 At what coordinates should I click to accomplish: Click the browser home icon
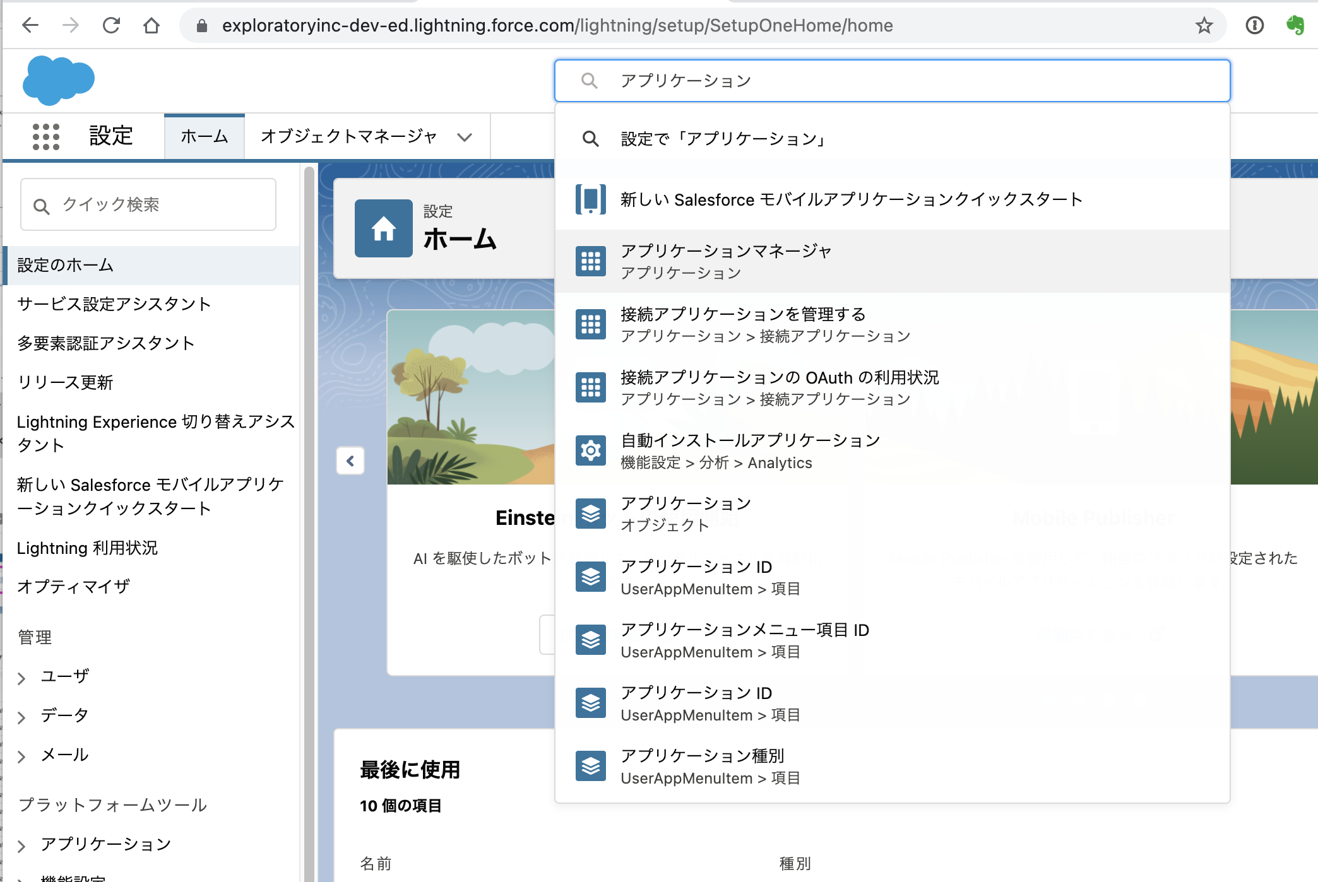(x=151, y=25)
